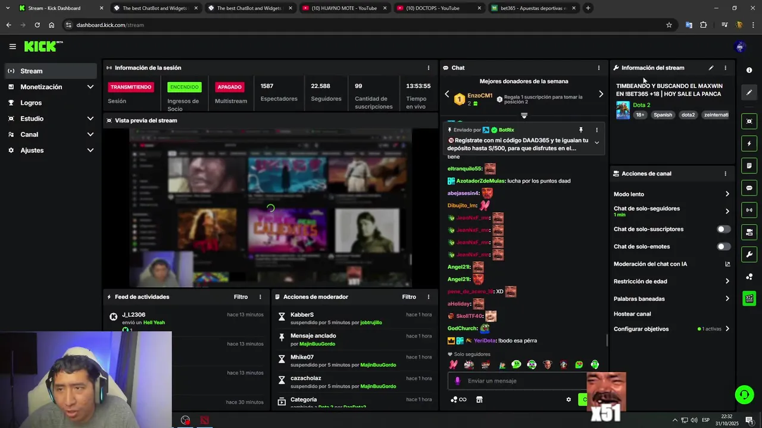Toggle the notes panel icon in right rail
This screenshot has width=762, height=428.
tap(749, 166)
